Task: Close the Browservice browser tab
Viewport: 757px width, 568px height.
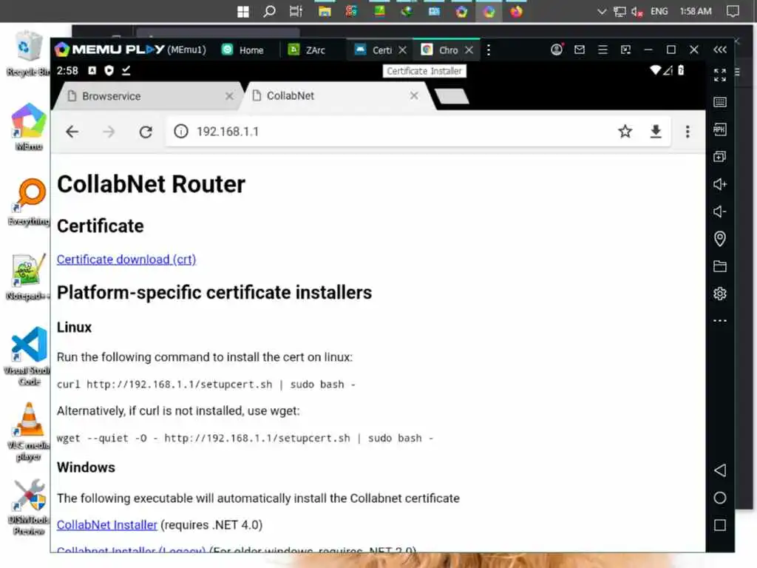Action: [229, 96]
